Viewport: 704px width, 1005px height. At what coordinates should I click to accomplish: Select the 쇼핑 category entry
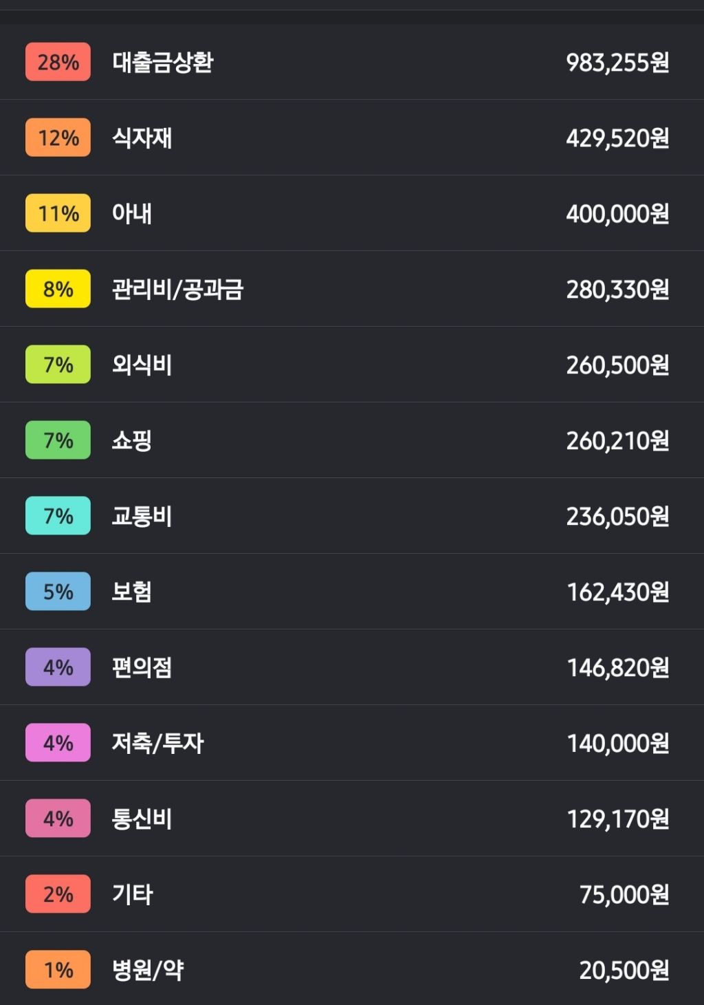click(x=352, y=440)
